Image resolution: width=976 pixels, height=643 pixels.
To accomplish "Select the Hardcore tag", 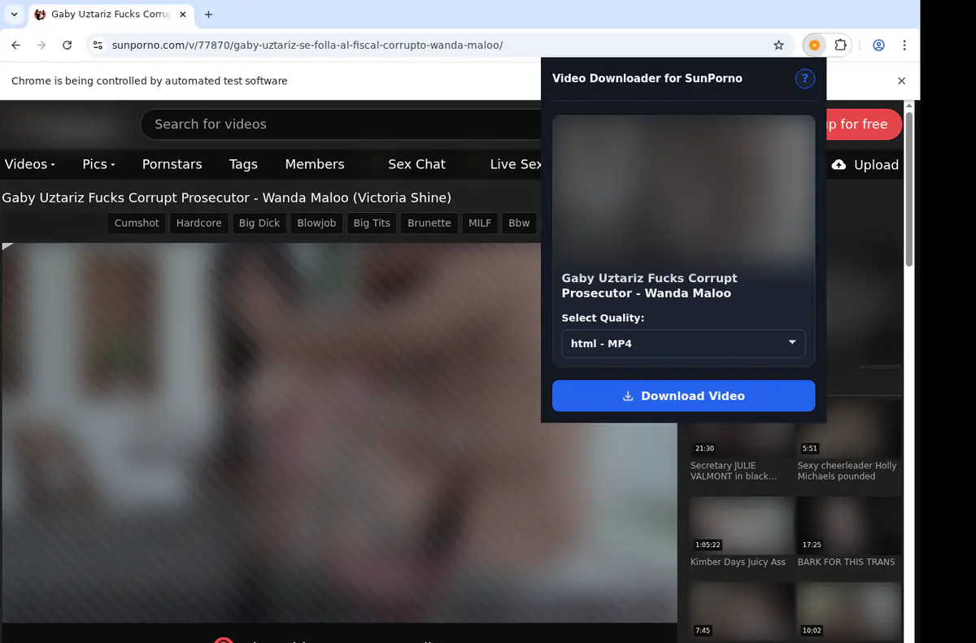I will click(198, 223).
